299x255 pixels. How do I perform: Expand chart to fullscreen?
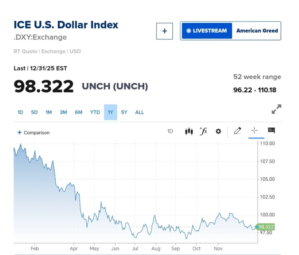pyautogui.click(x=276, y=109)
